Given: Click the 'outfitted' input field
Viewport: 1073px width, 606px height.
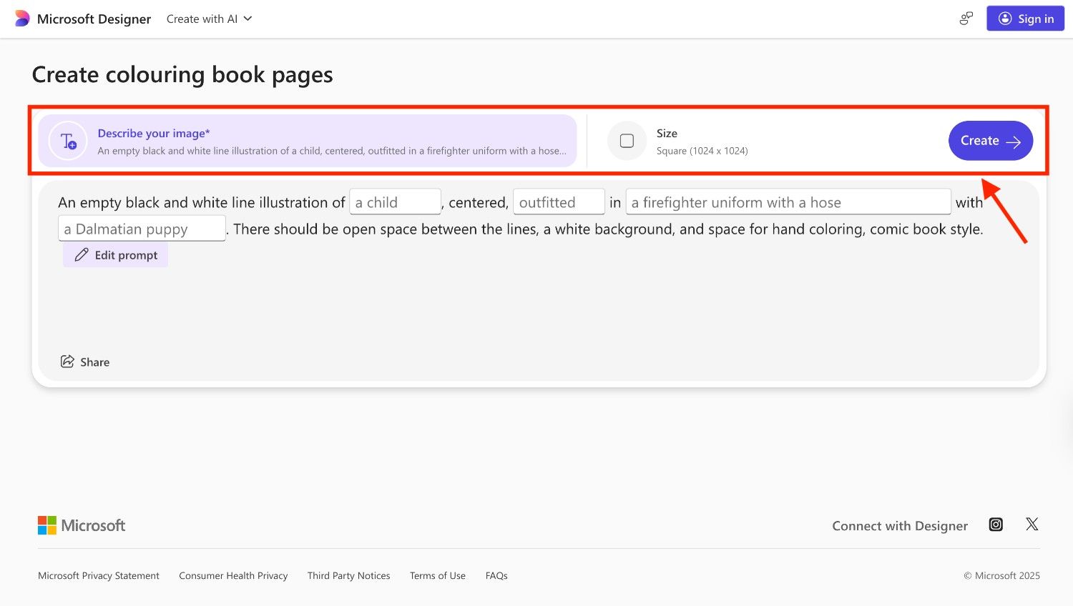Looking at the screenshot, I should (559, 202).
